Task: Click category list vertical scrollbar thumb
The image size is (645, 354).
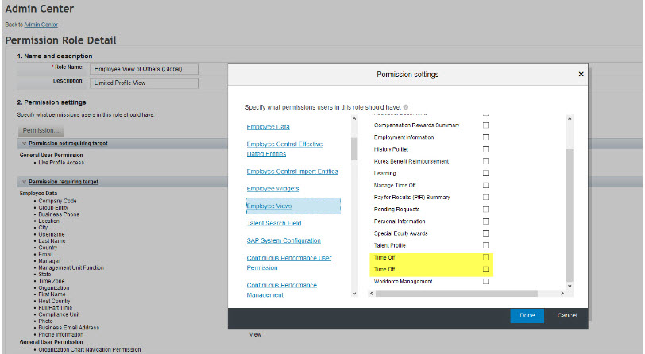Action: tap(354, 149)
